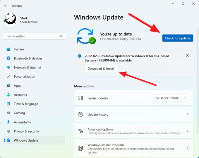Click the Apps icon in sidebar

8,85
